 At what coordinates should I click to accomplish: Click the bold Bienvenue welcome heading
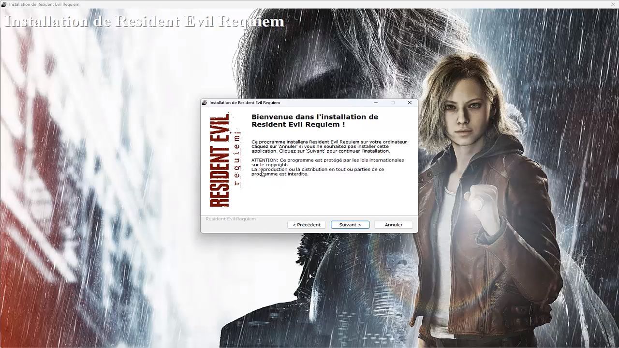(314, 120)
